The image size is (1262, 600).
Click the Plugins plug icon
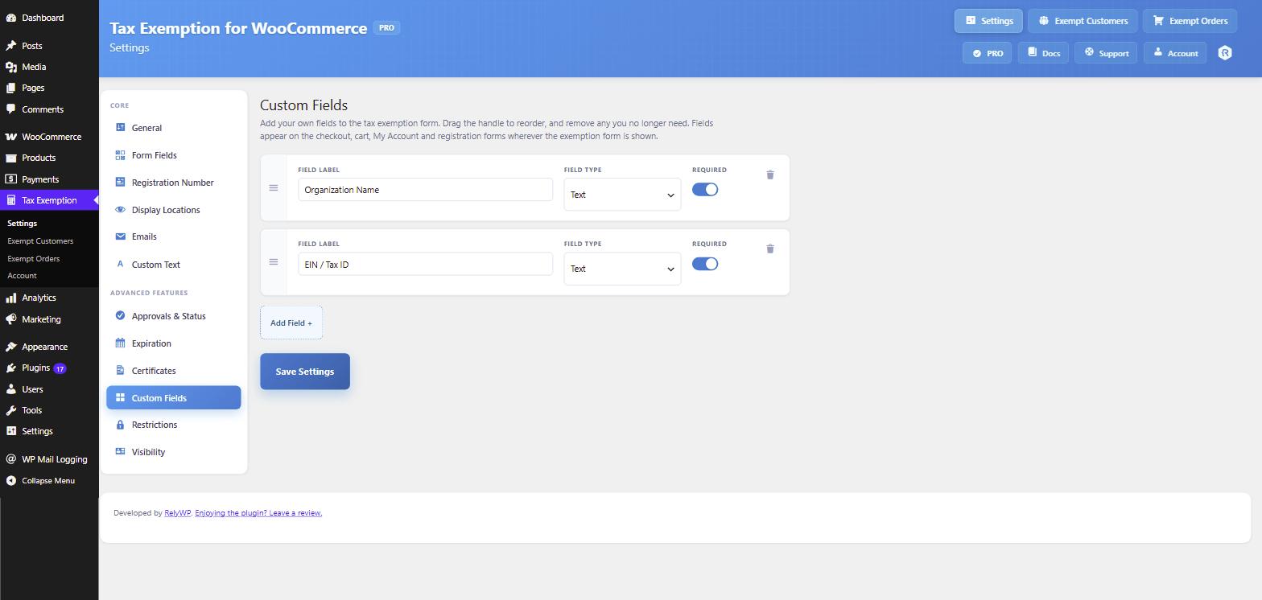[10, 368]
